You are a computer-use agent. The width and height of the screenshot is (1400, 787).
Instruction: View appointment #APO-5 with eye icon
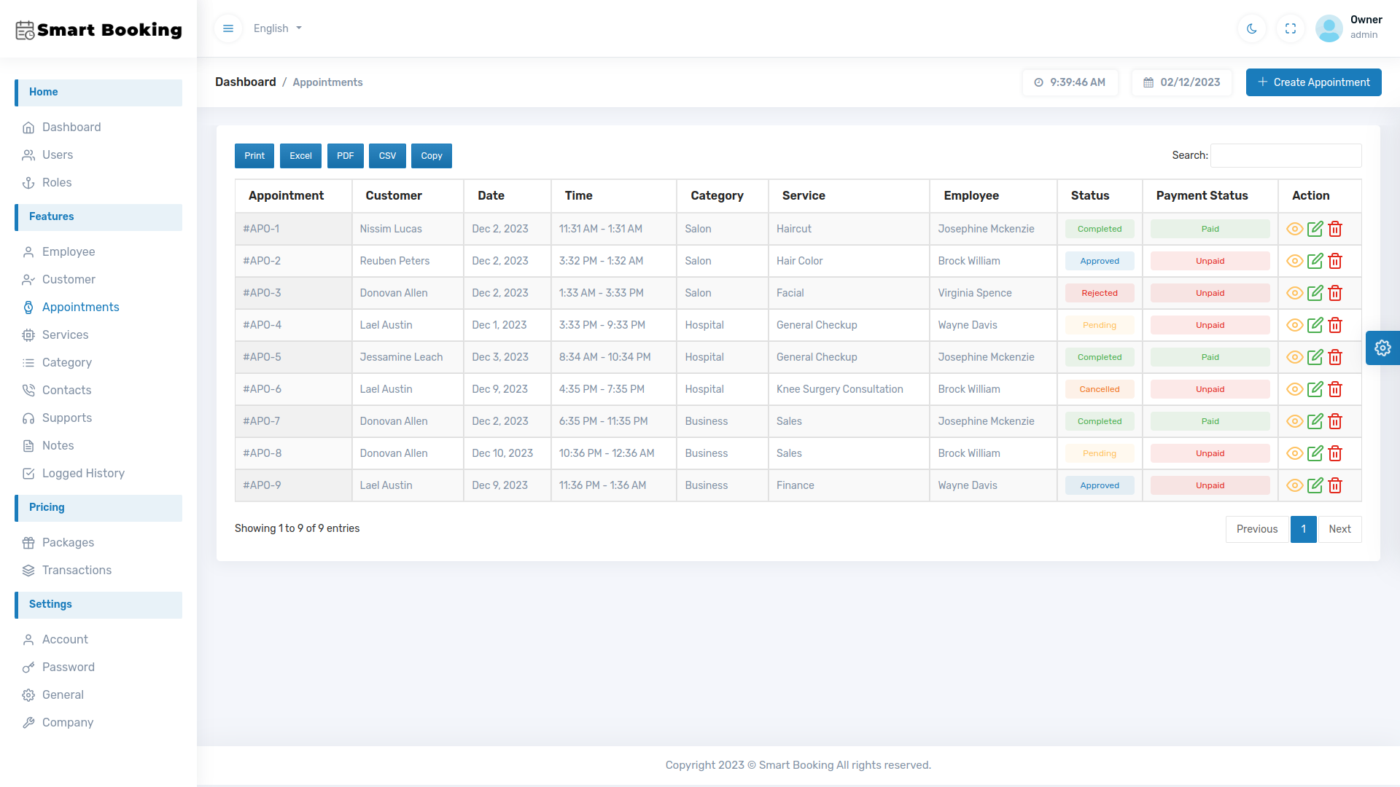1294,357
